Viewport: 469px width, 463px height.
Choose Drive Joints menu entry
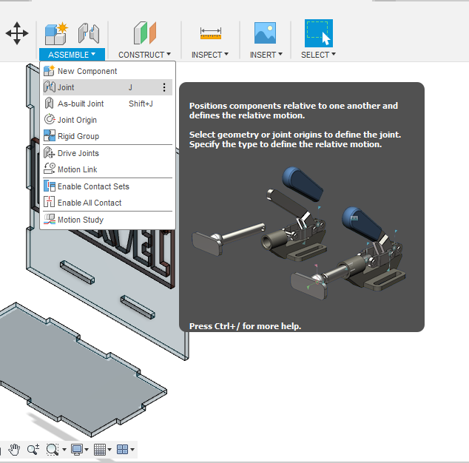(107, 153)
